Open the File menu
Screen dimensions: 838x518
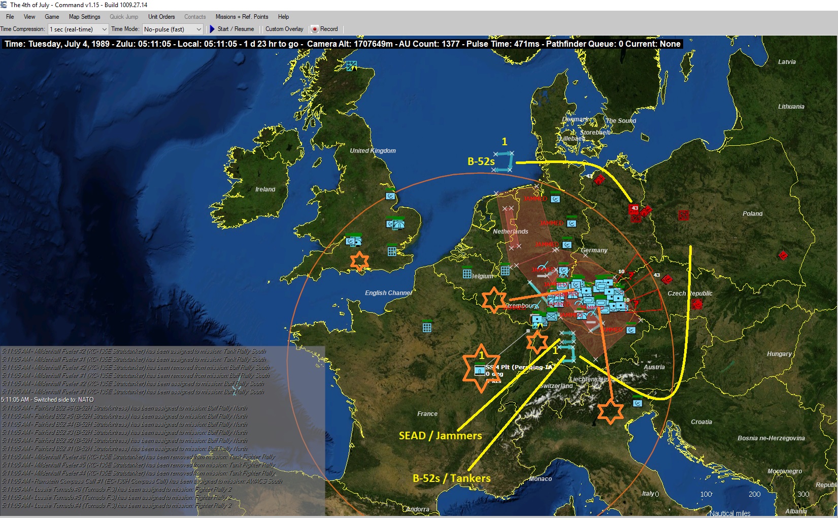pos(10,17)
